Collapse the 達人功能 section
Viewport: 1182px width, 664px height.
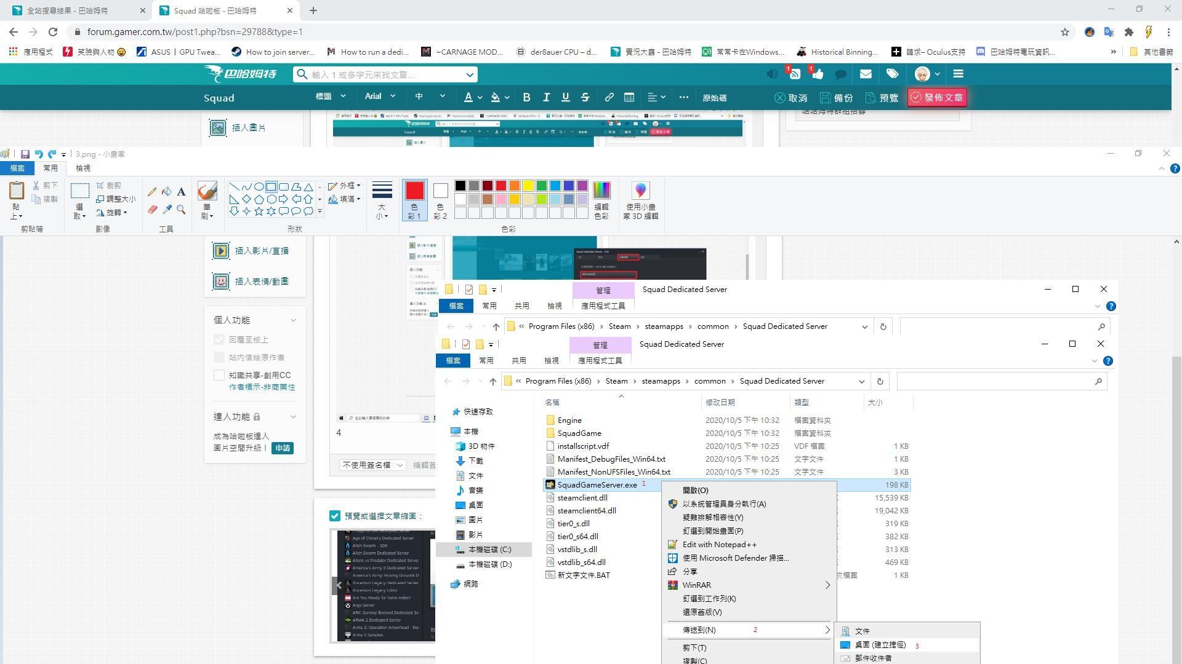[x=293, y=417]
